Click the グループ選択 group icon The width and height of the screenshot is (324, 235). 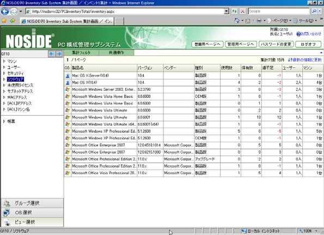click(x=7, y=203)
